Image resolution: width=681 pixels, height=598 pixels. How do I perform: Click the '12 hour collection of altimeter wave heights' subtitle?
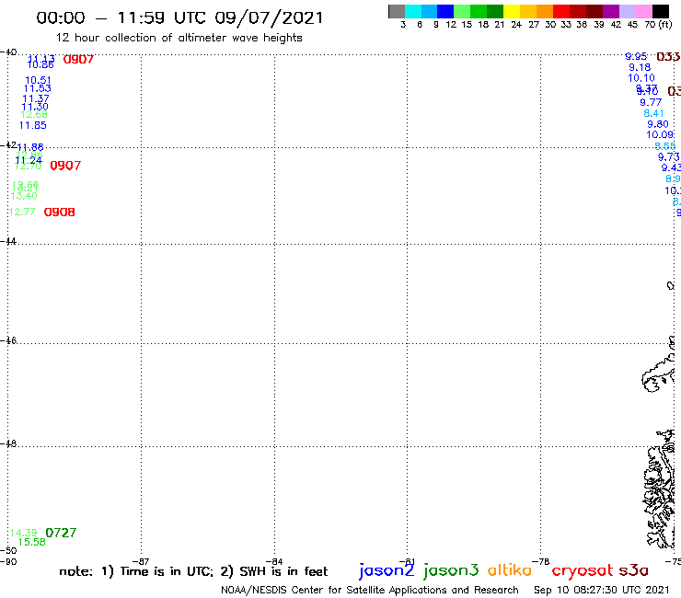179,38
